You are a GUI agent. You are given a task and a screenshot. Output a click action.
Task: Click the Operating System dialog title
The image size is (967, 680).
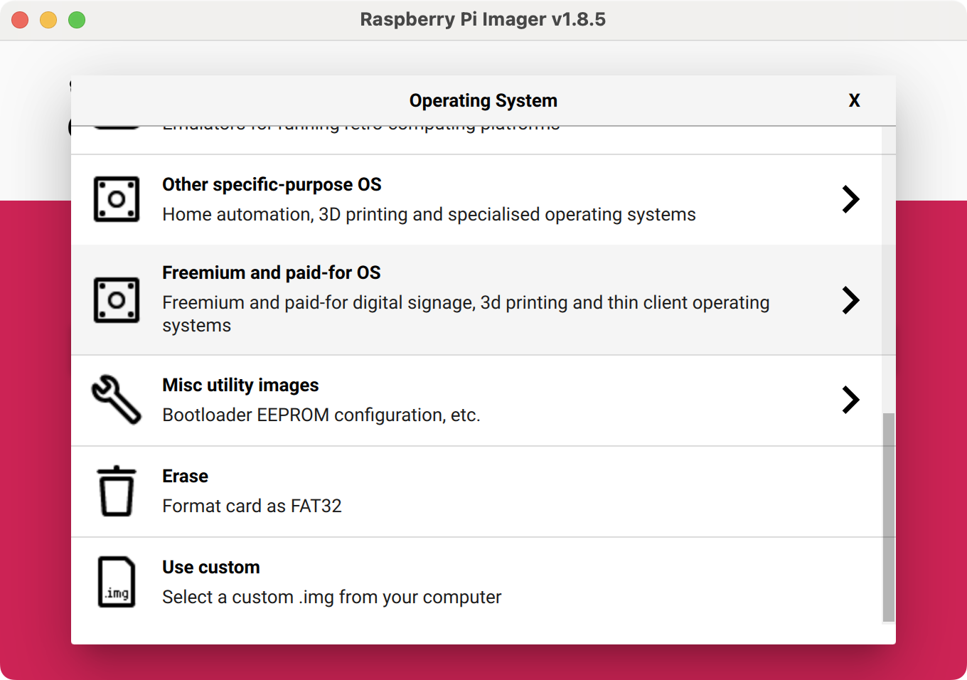coord(483,100)
